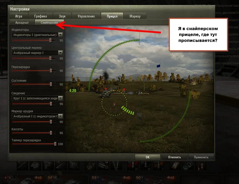
Task: Click the binocular telescope equipment icon
Action: (x=116, y=166)
